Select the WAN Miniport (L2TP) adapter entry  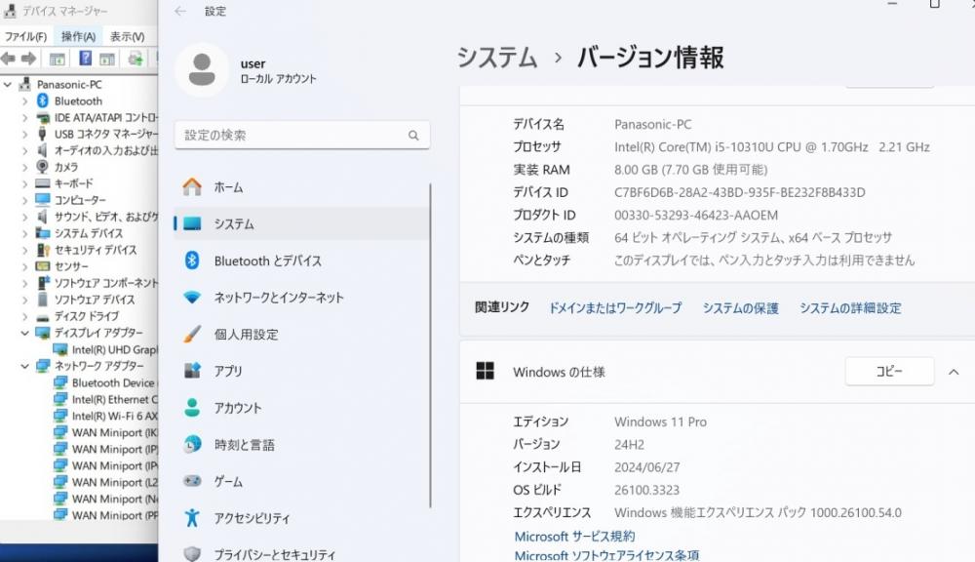(x=114, y=482)
